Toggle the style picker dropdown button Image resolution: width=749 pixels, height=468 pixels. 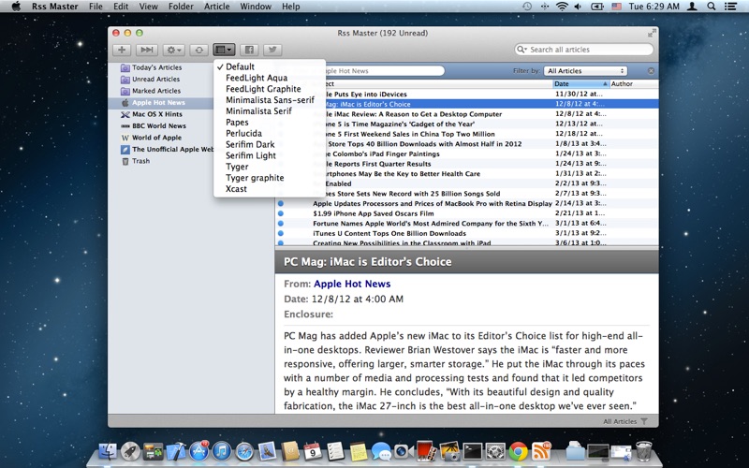click(x=224, y=50)
